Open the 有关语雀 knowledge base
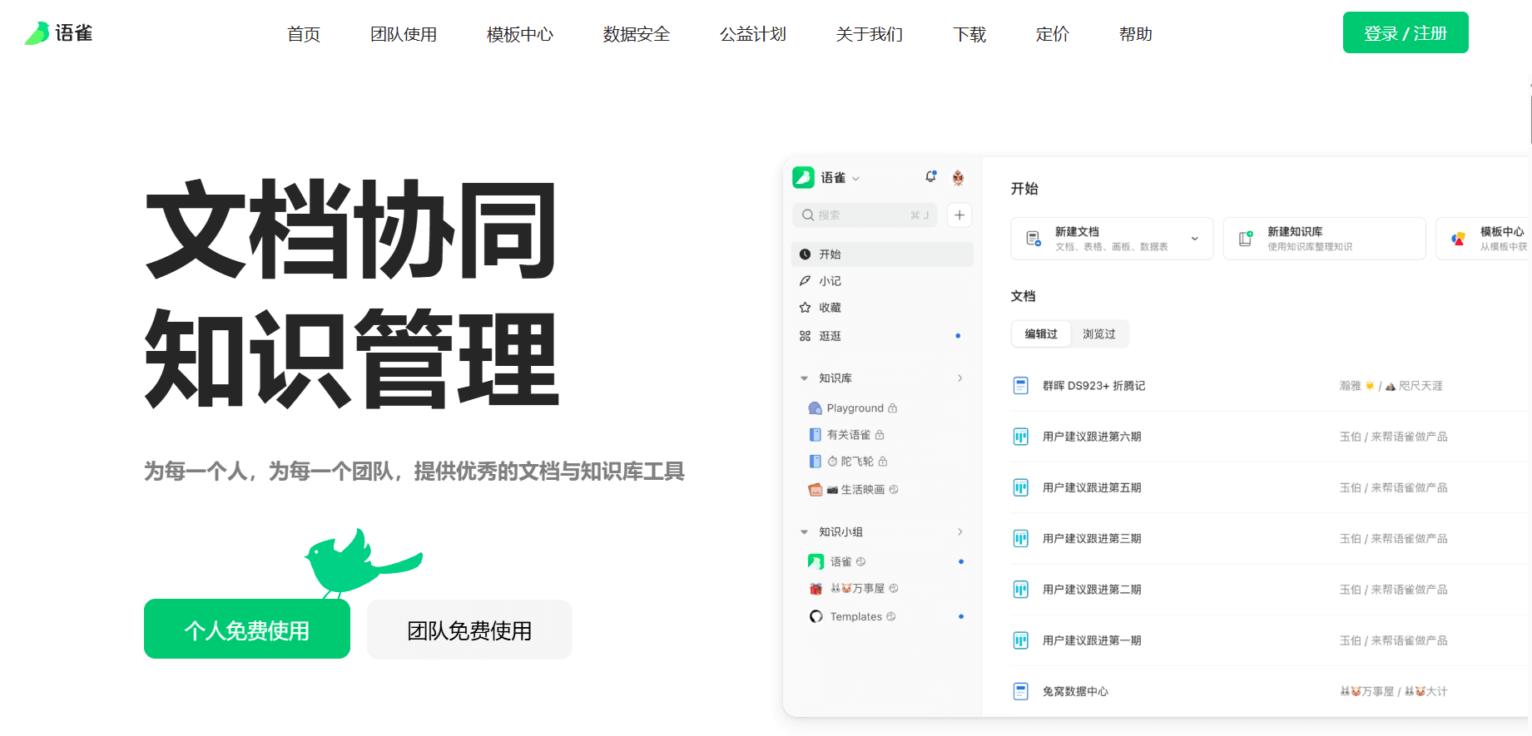 point(847,435)
